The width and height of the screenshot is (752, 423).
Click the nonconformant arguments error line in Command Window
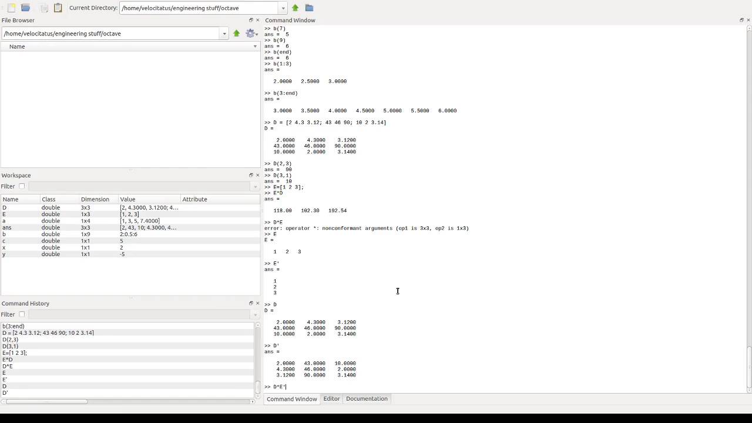click(x=367, y=228)
